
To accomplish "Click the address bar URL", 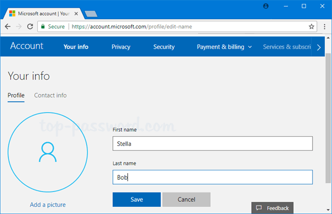I will click(132, 27).
